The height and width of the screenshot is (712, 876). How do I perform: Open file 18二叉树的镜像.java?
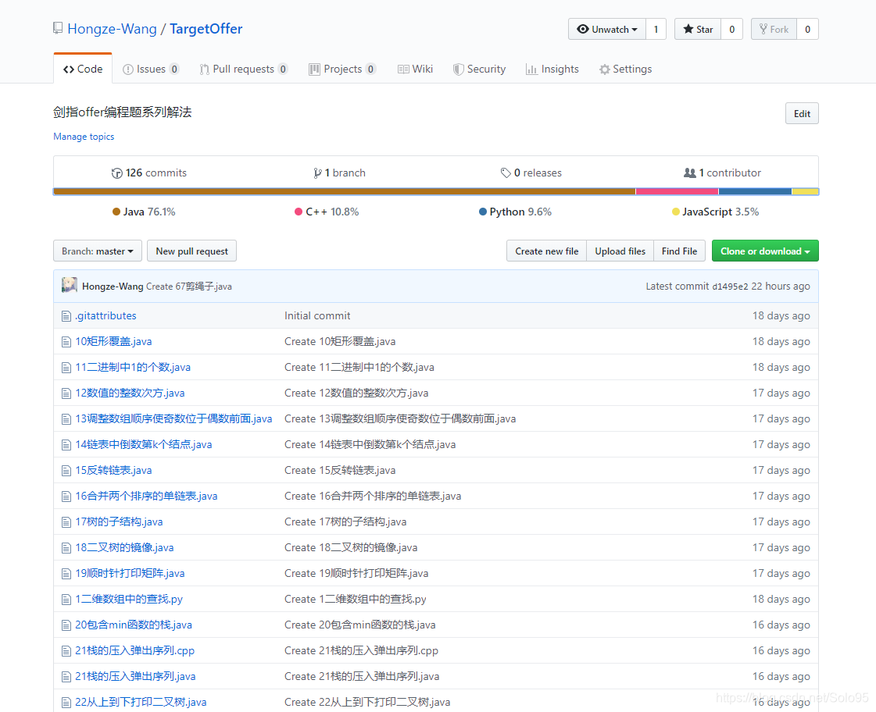[124, 547]
